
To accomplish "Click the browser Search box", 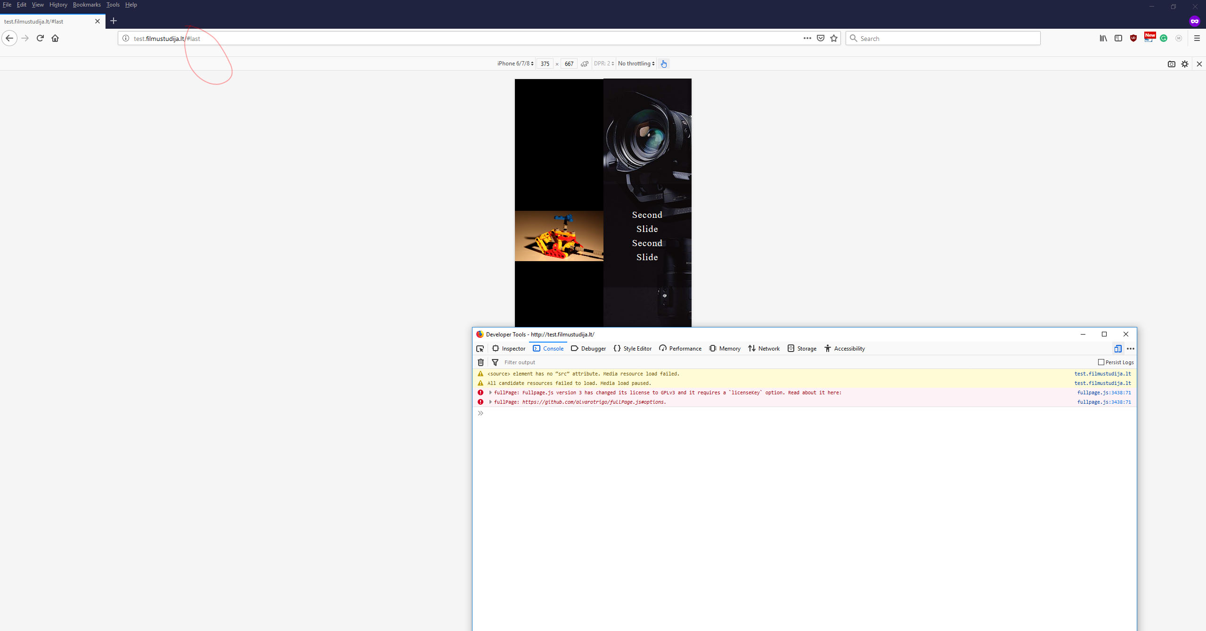I will [x=943, y=38].
